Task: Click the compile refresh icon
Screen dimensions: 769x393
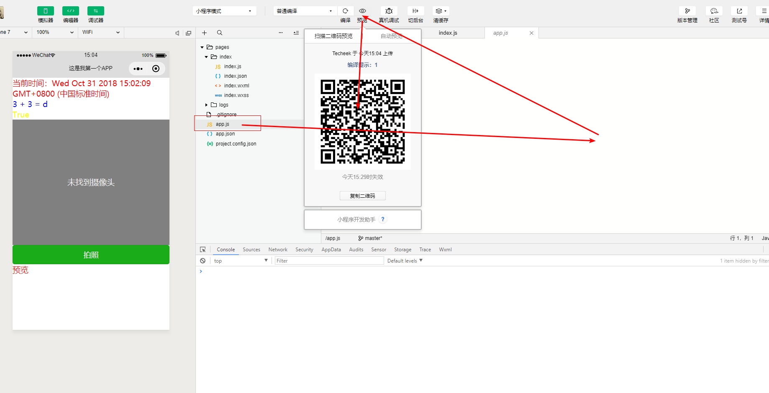Action: 345,11
